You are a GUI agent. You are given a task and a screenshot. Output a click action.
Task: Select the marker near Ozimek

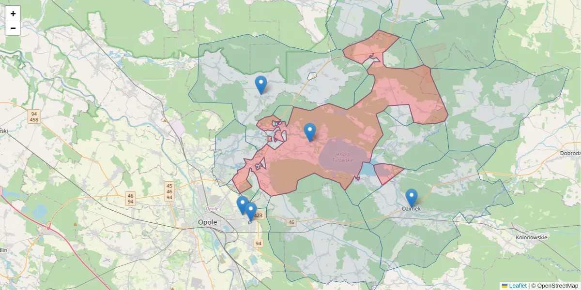click(x=412, y=195)
